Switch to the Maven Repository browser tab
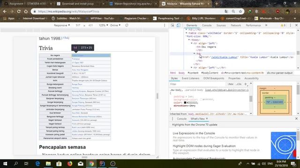Viewport: 300px width, 168px height. click(133, 4)
